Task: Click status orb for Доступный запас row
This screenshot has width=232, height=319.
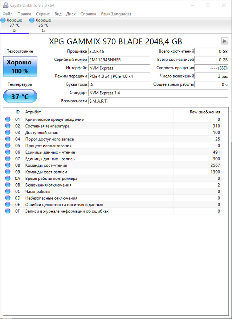Action: point(8,132)
